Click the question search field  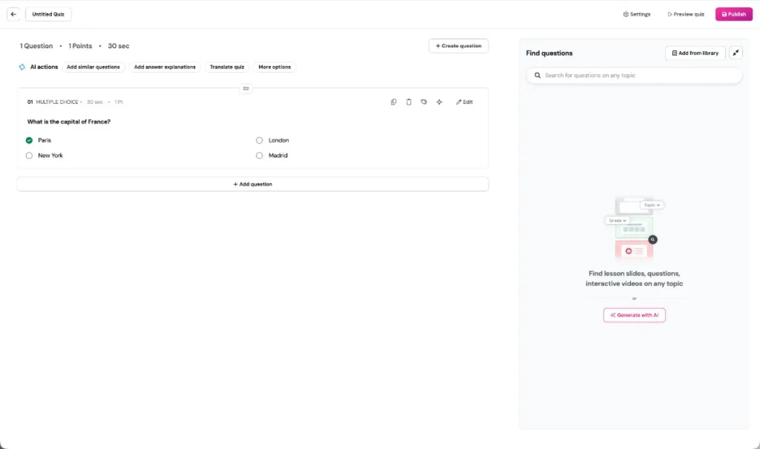point(634,75)
